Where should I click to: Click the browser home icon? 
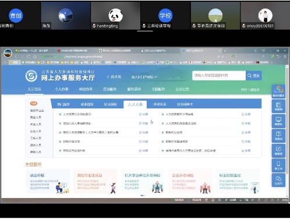click(35, 56)
